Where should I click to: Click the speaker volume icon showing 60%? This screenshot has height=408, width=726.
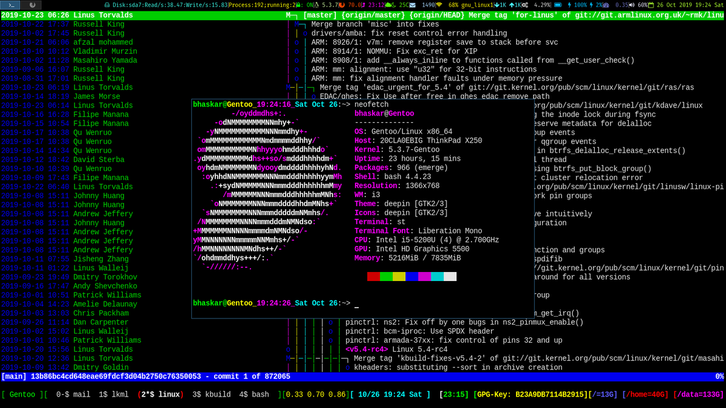click(x=632, y=5)
